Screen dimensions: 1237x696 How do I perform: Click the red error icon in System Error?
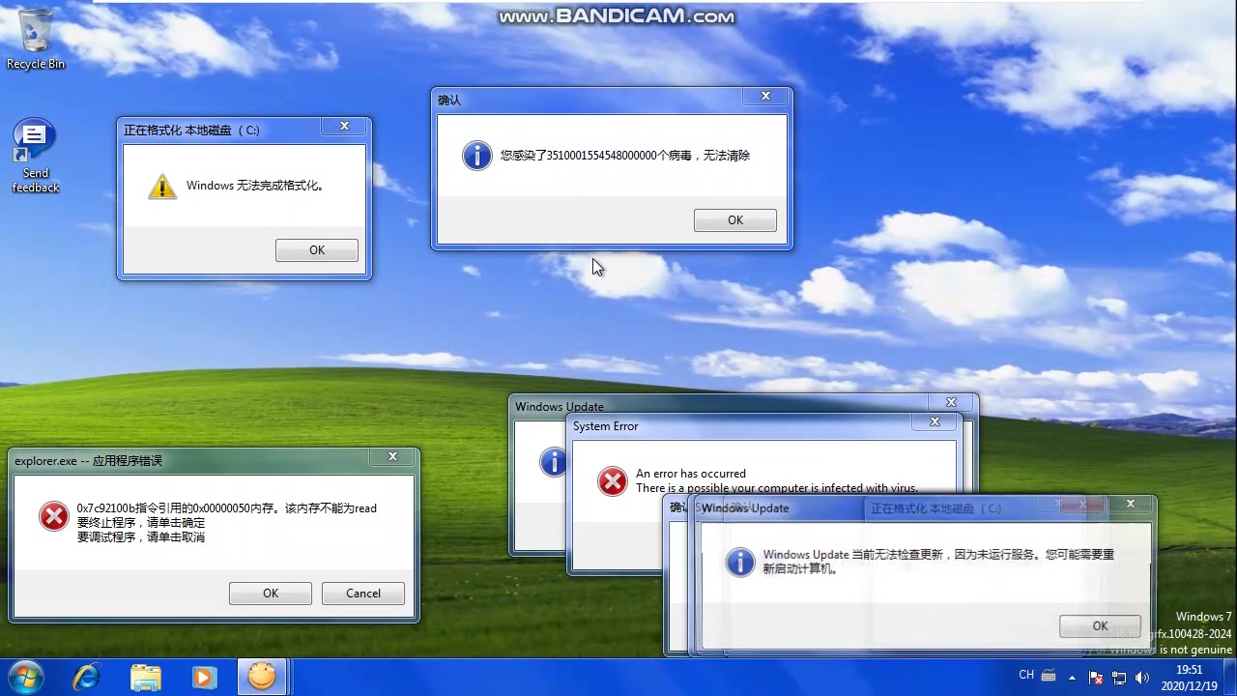pyautogui.click(x=612, y=481)
